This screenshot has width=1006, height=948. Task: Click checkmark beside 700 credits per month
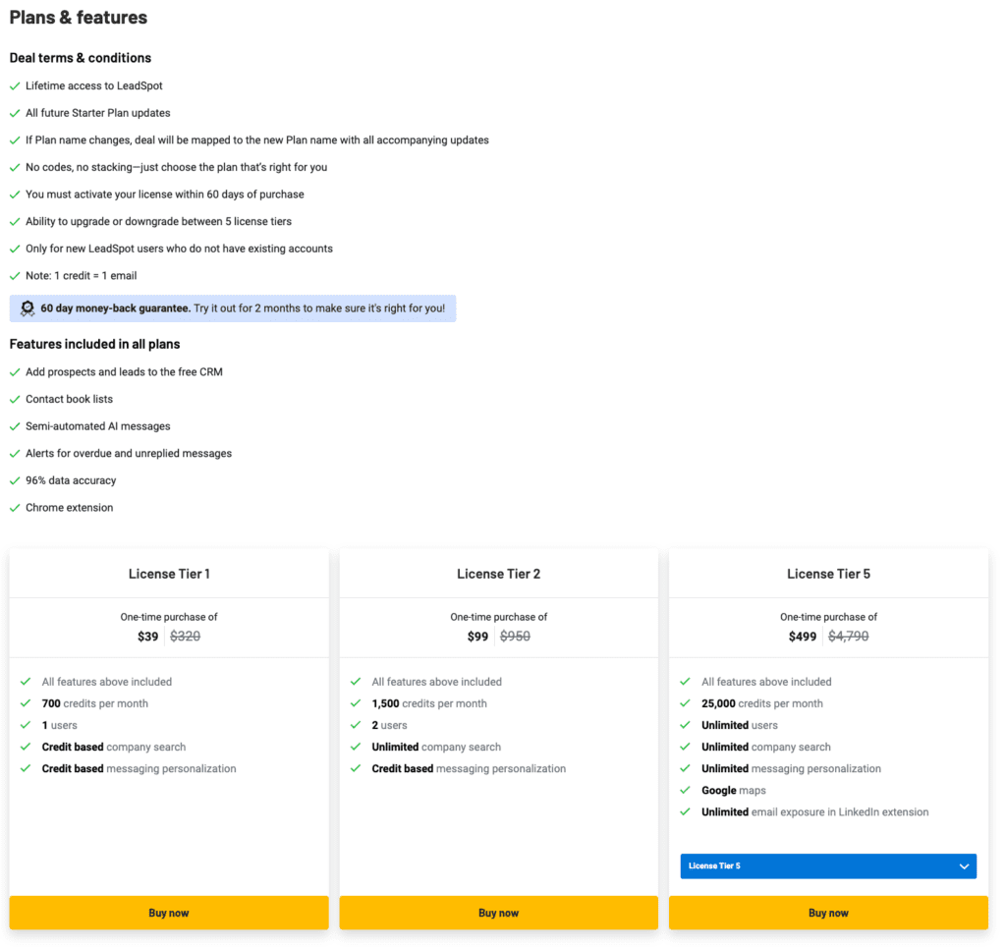pyautogui.click(x=26, y=703)
